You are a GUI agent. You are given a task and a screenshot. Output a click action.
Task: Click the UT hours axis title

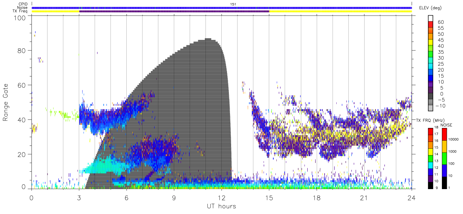pyautogui.click(x=221, y=206)
